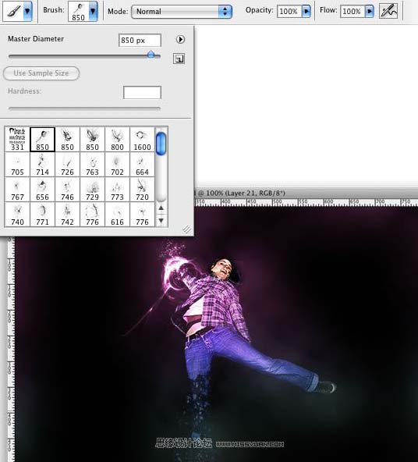Image resolution: width=418 pixels, height=462 pixels.
Task: Select the 656 brush preset
Action: coord(42,190)
